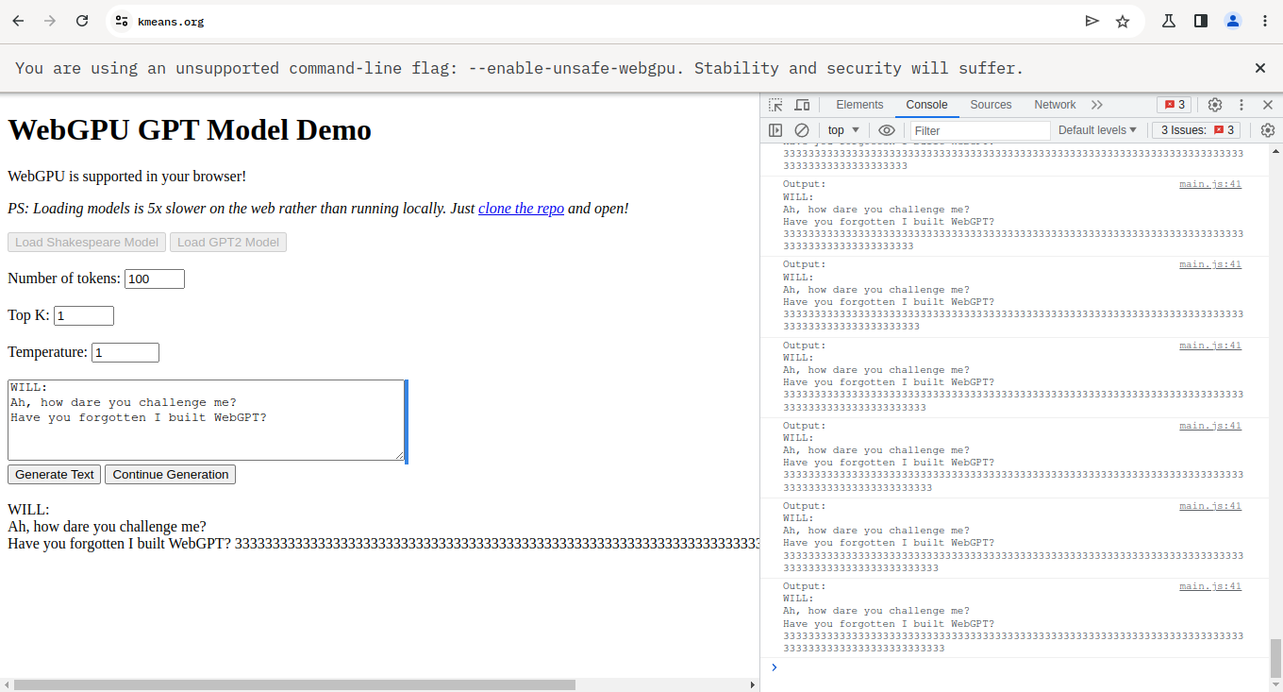Switch to the Console tab
This screenshot has height=692, width=1283.
point(926,105)
